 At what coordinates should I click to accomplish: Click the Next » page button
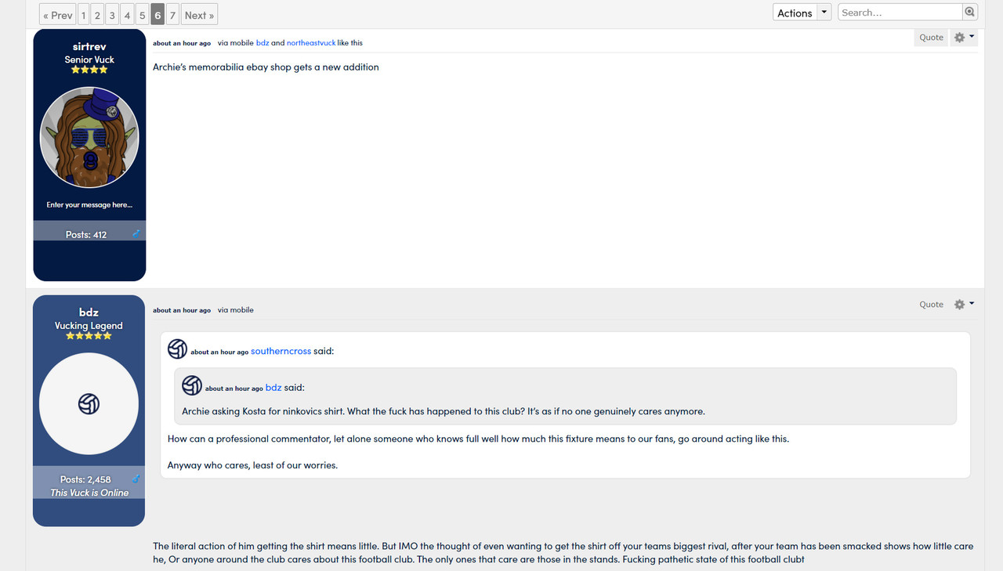[199, 15]
